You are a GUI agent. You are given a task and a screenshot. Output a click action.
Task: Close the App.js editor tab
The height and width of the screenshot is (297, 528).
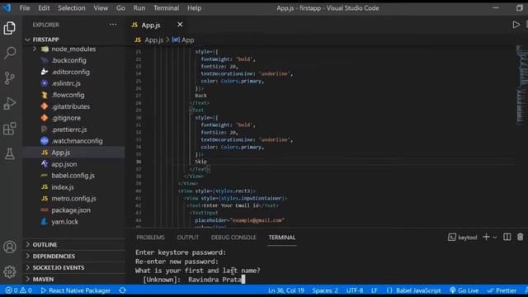pyautogui.click(x=180, y=24)
